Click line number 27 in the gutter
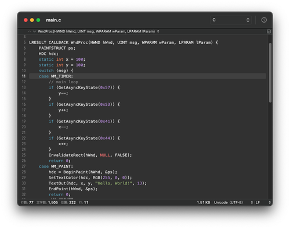The height and width of the screenshot is (229, 290). pyautogui.click(x=24, y=166)
